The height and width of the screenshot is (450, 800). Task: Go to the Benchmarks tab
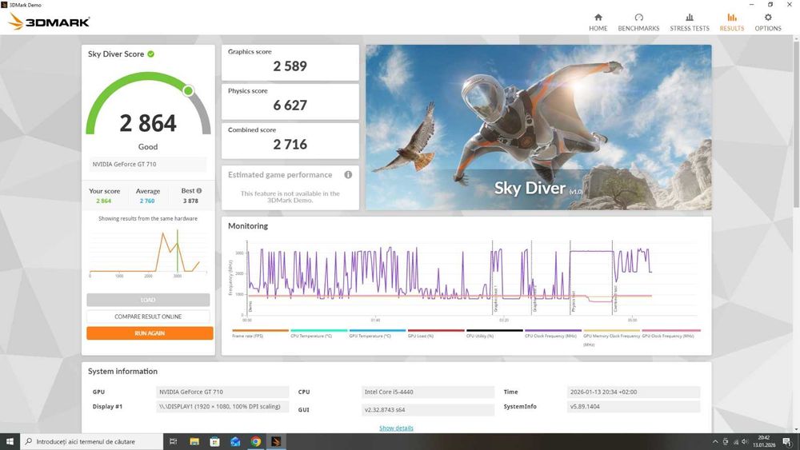638,22
